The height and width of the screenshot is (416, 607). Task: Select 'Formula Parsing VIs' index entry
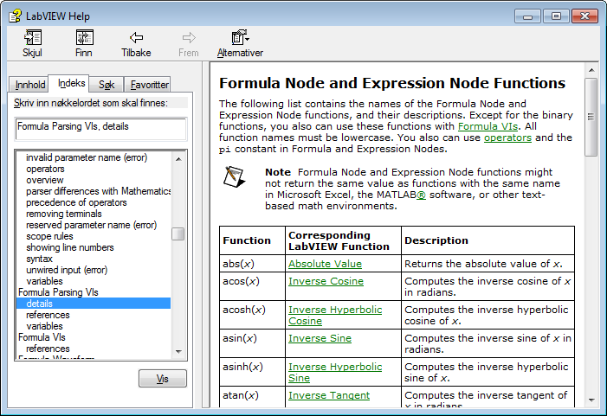click(x=58, y=292)
